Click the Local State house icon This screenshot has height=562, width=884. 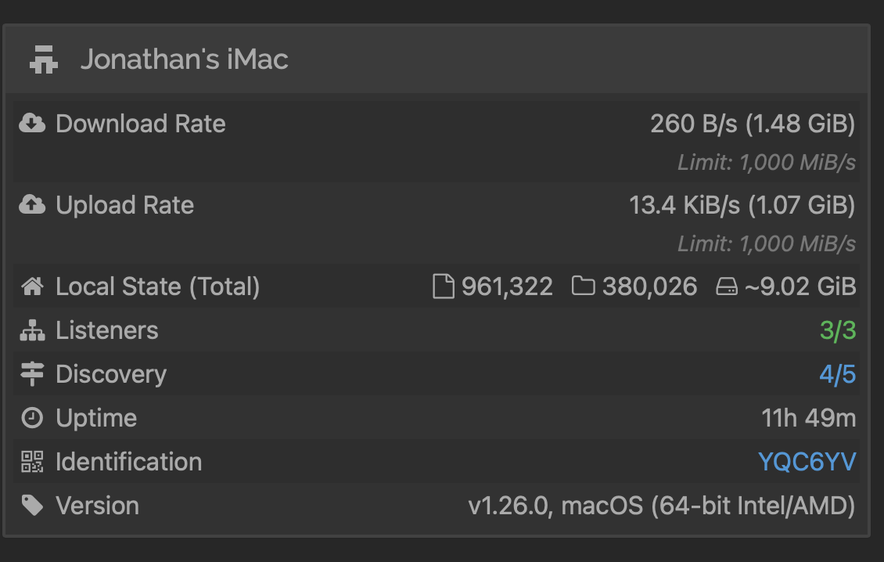(x=32, y=286)
